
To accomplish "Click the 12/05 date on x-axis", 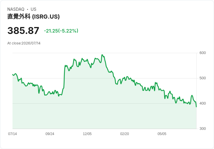I will [87, 134].
